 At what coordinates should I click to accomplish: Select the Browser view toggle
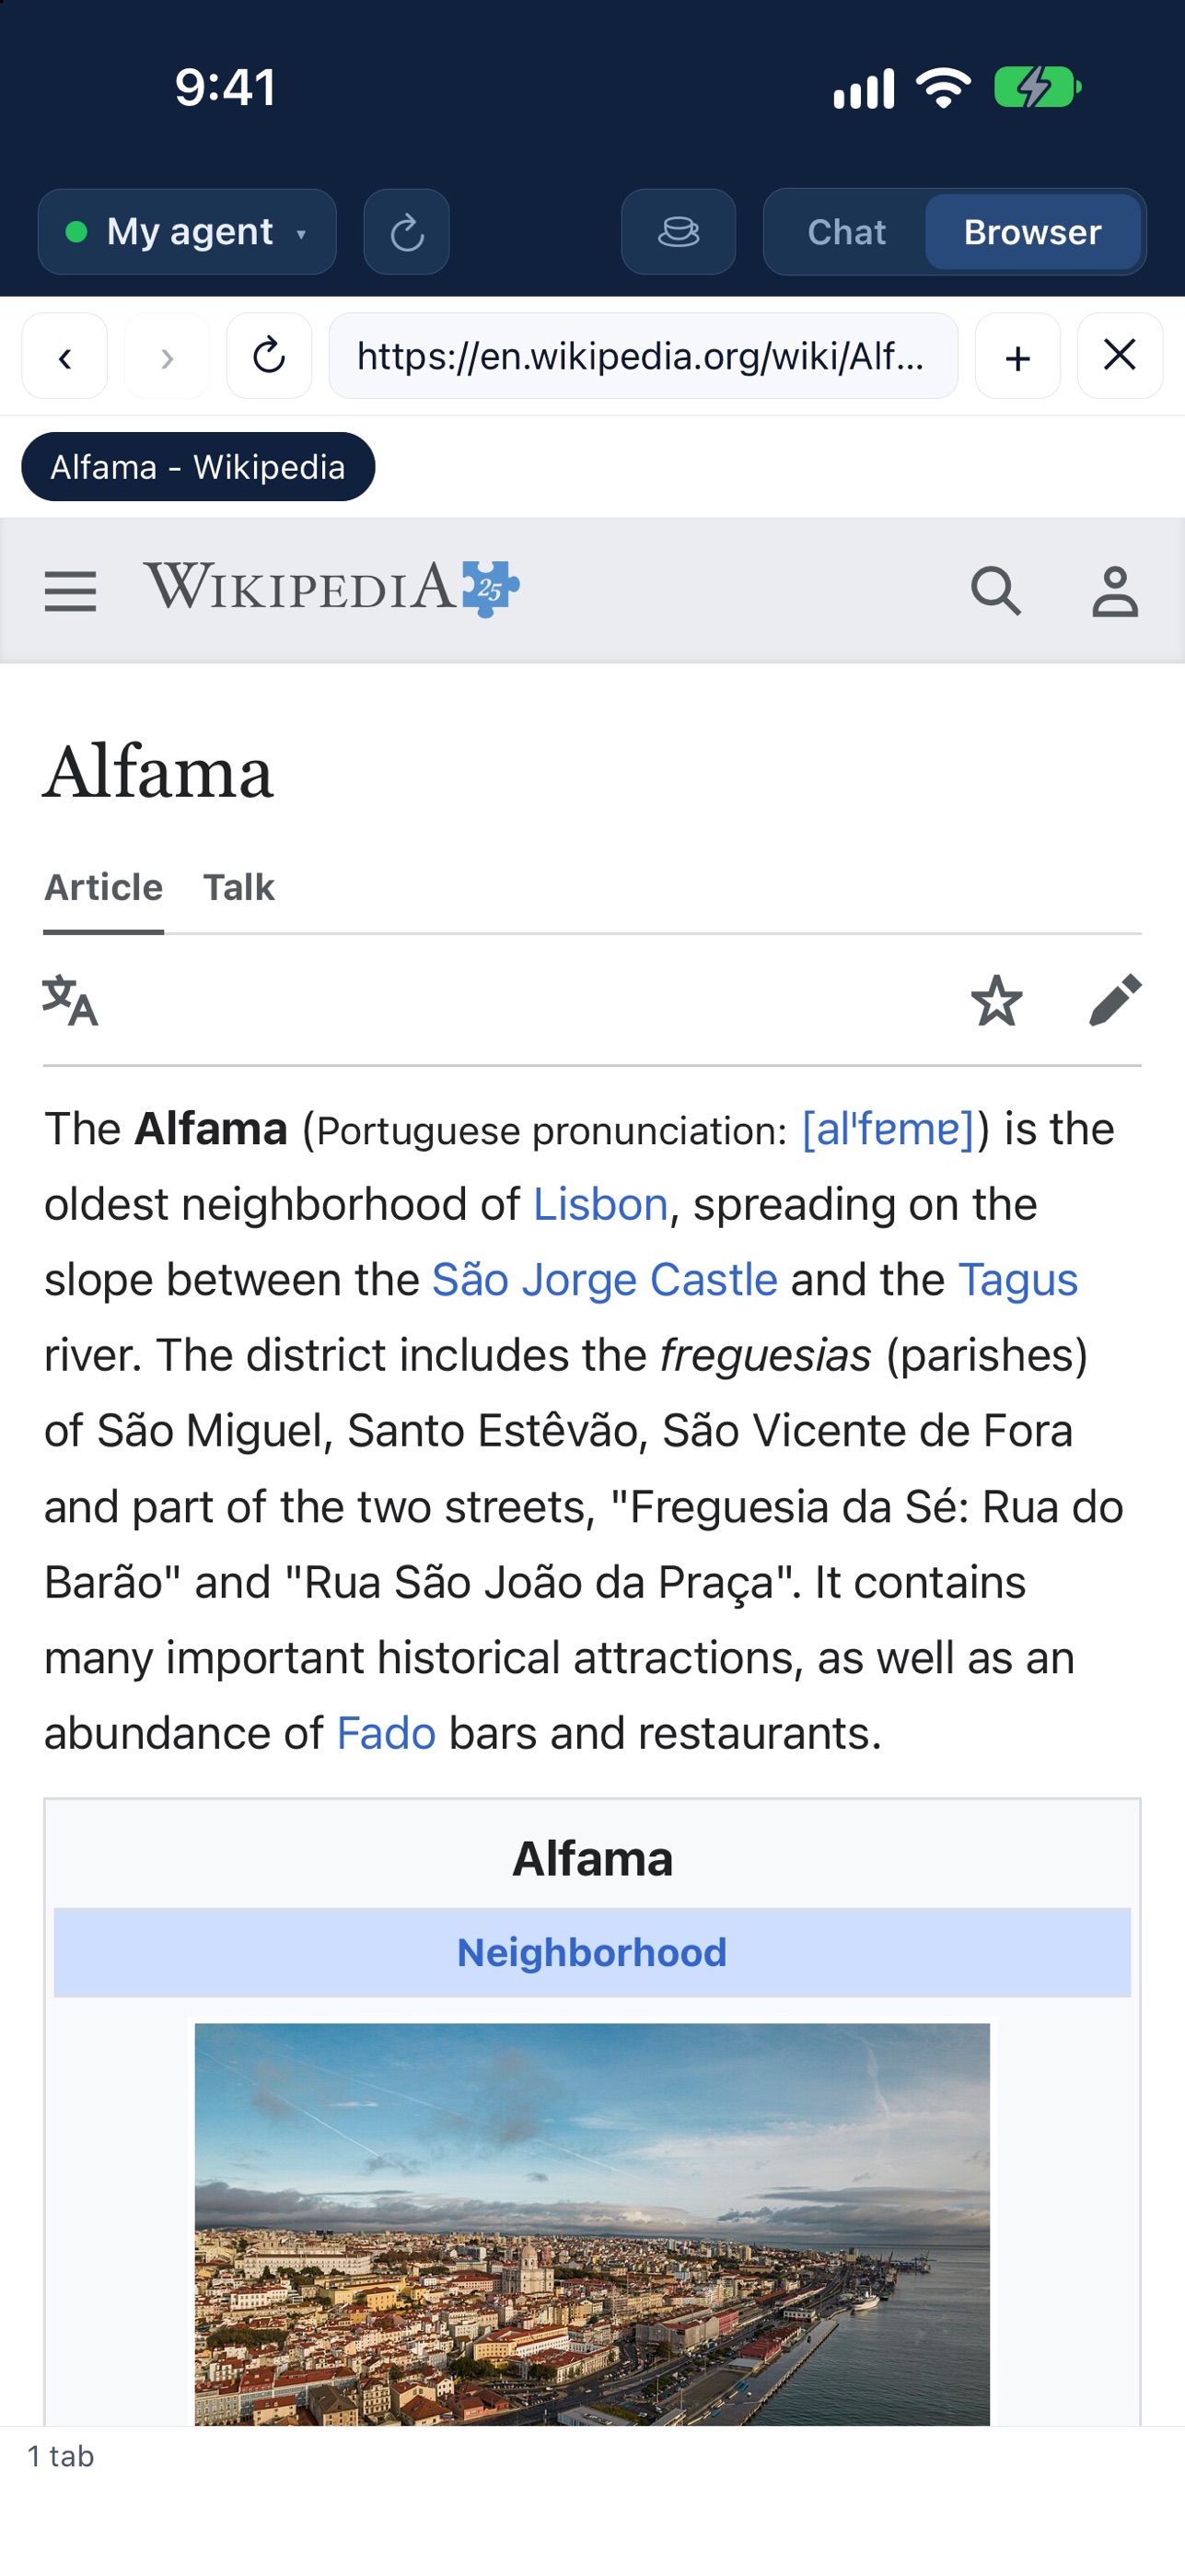coord(1032,232)
